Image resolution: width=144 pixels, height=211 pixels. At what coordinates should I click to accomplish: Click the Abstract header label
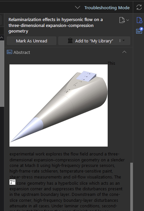tap(22, 52)
